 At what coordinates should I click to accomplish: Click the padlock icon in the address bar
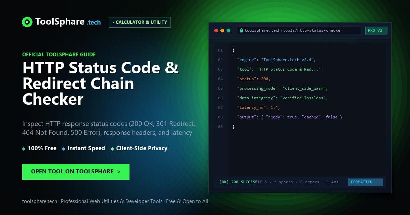click(241, 30)
